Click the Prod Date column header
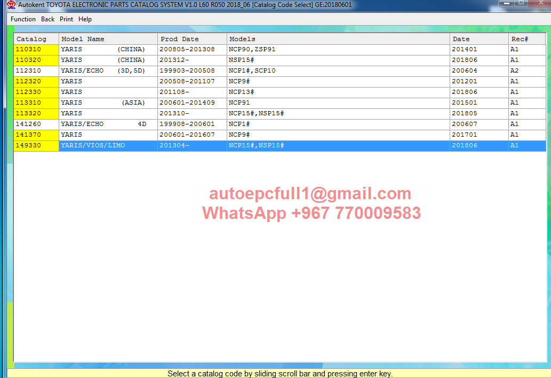551x378 pixels. coord(192,38)
